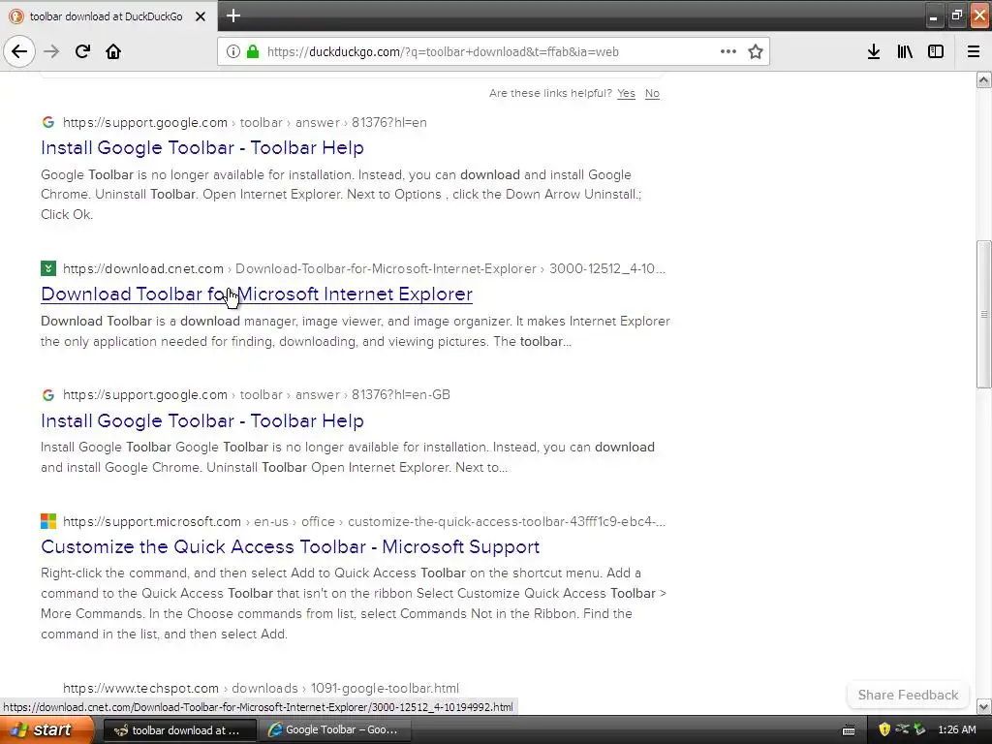Image resolution: width=992 pixels, height=744 pixels.
Task: Click the CNET green favicon
Action: pos(48,268)
